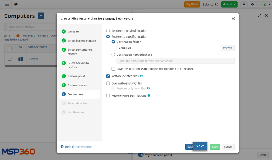
Task: Click info icon beside Restore deleted files
Action: [141, 76]
